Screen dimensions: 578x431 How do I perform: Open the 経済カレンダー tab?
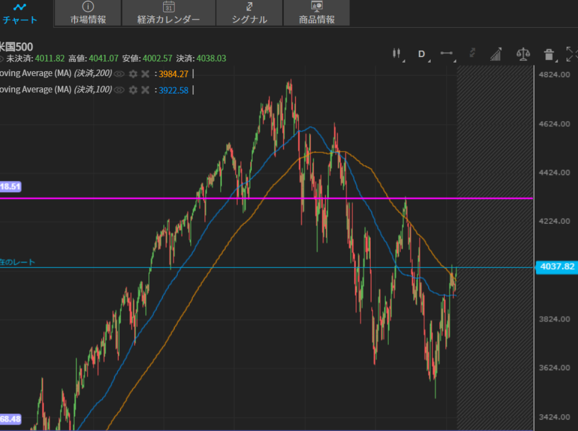pos(168,13)
